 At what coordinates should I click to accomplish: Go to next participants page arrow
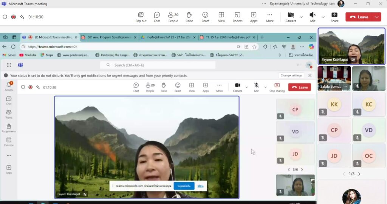coord(359,174)
